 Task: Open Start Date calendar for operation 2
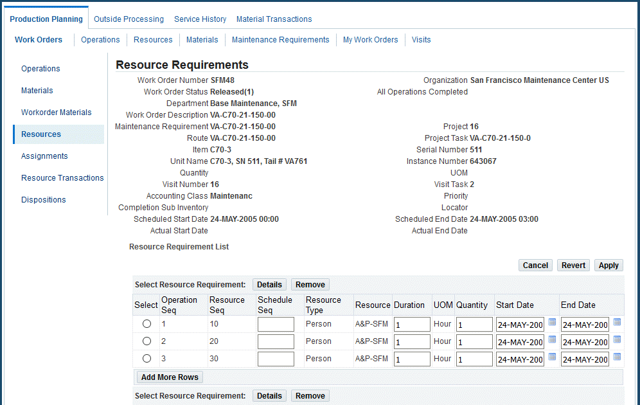[552, 340]
